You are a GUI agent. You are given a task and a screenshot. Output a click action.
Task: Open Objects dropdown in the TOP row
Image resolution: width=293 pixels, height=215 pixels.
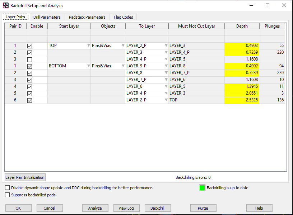tap(123, 46)
